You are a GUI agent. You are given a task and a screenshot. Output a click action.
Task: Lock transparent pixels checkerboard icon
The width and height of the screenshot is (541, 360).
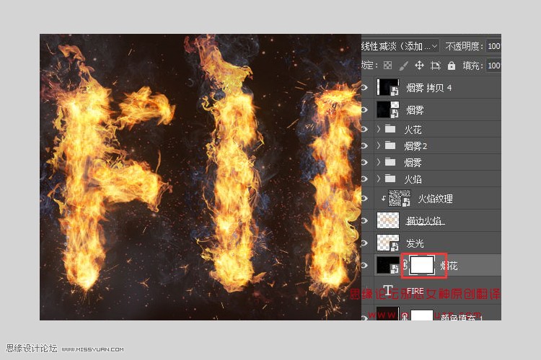(388, 65)
